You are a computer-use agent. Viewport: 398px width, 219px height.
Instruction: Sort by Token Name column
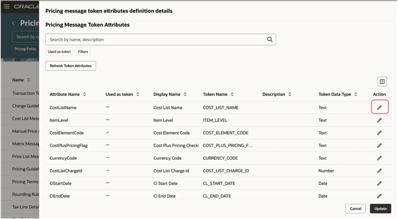[x=232, y=94]
